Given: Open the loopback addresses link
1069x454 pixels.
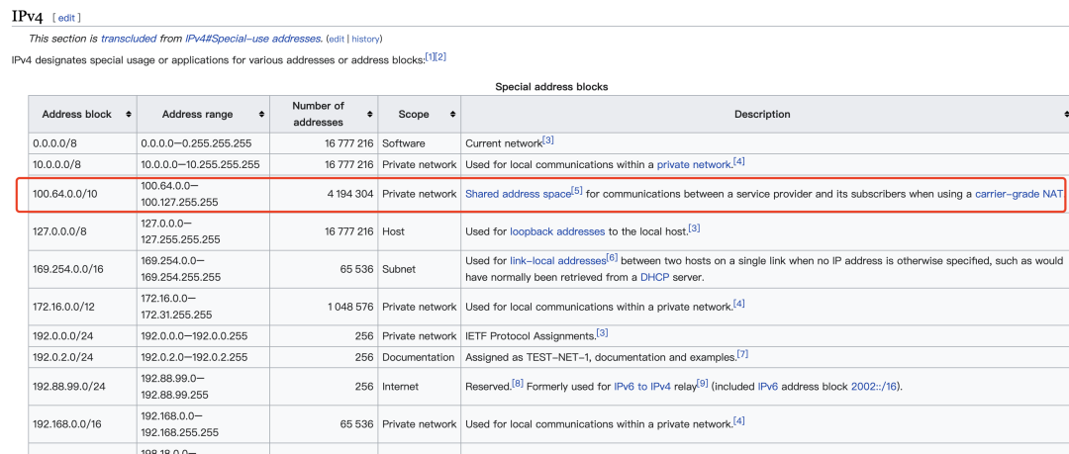Looking at the screenshot, I should coord(557,231).
